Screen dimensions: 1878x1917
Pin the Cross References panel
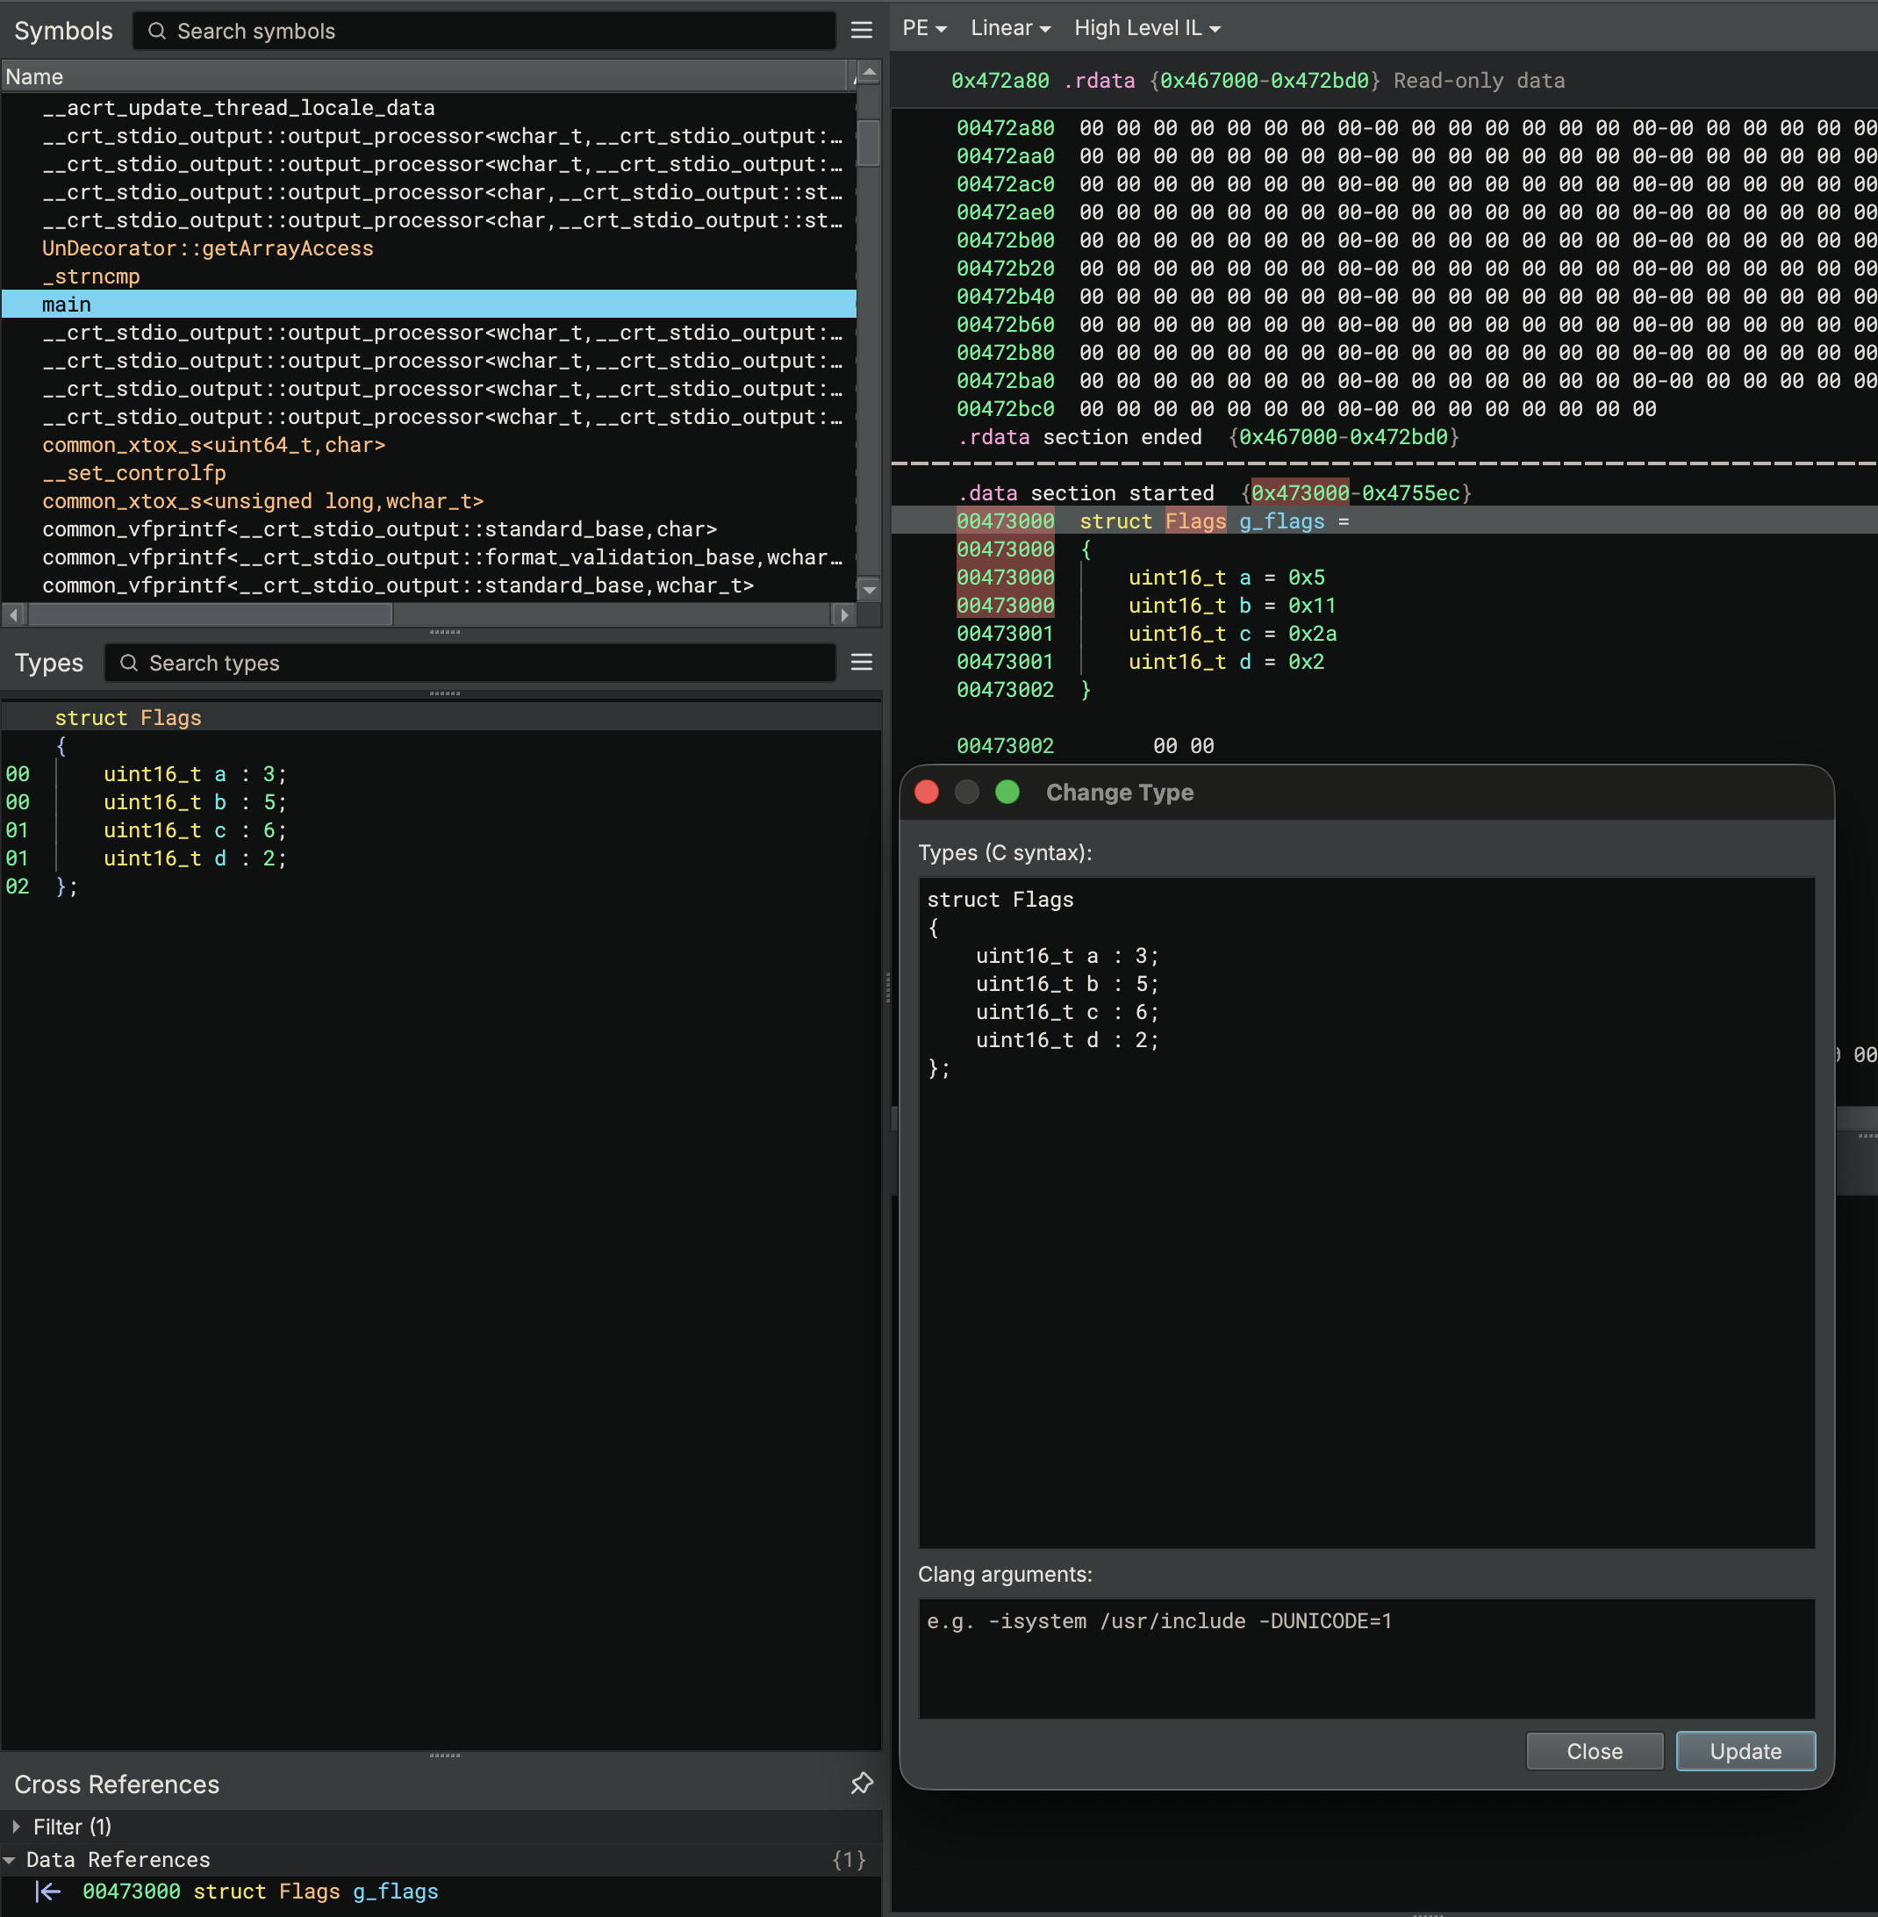pos(861,1783)
